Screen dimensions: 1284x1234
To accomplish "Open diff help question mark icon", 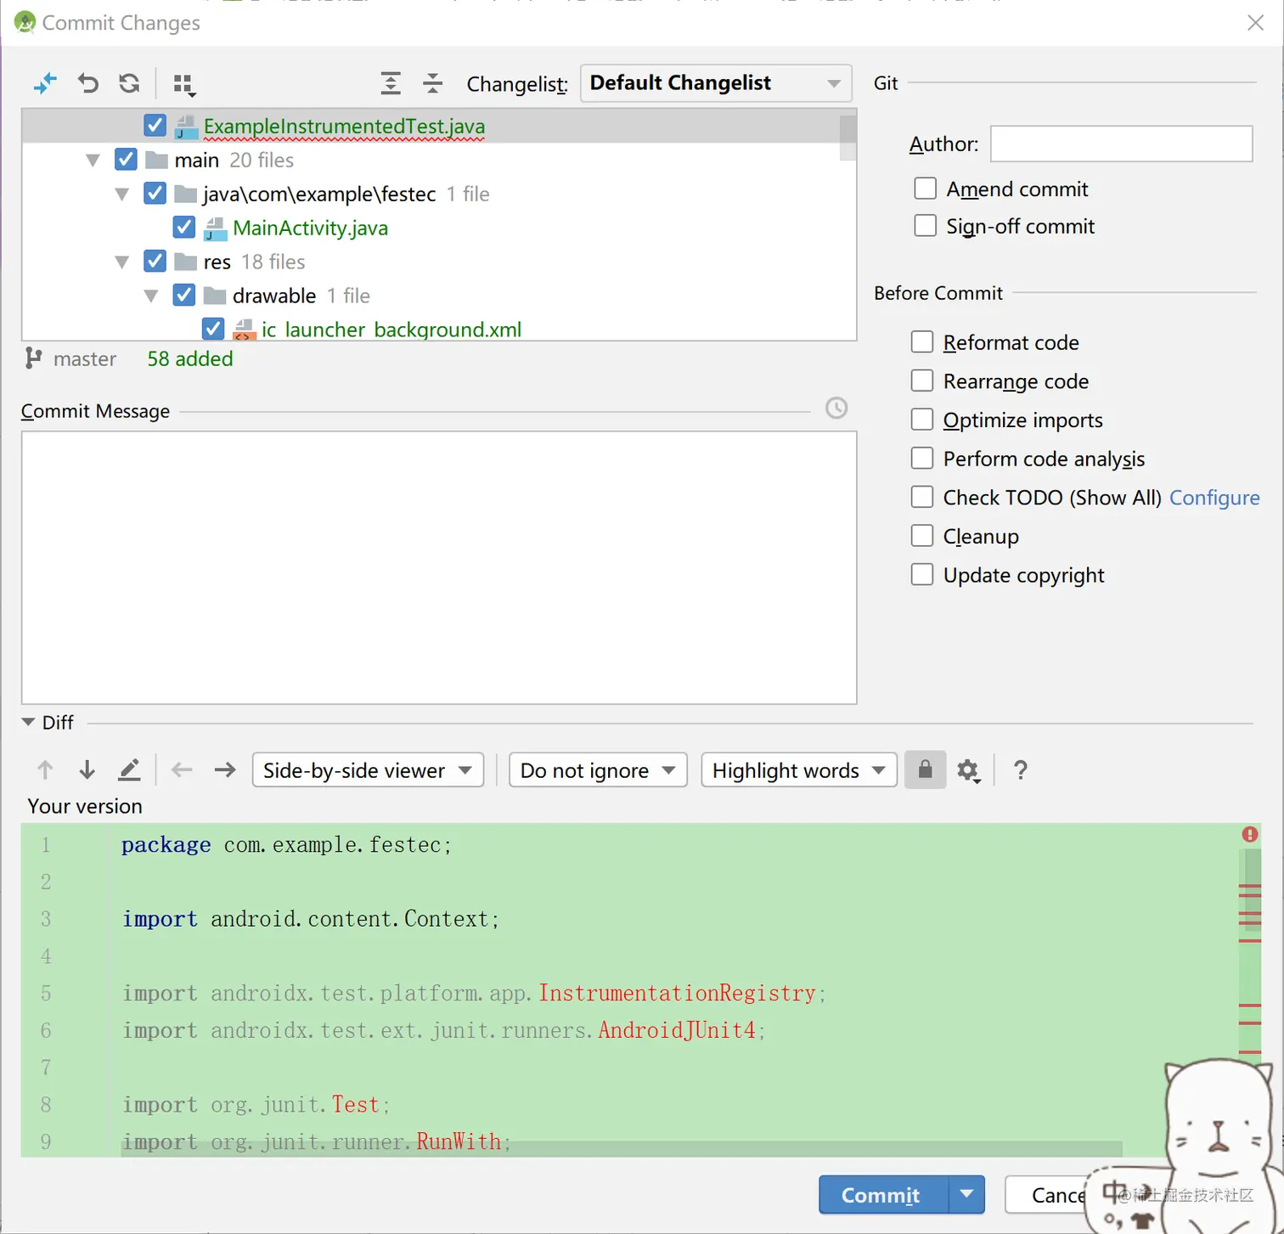I will [x=1021, y=770].
